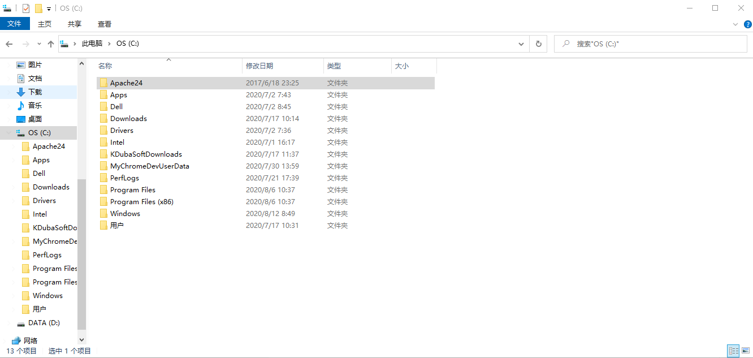
Task: Open the Customize Quick Access Toolbar dropdown
Action: [x=49, y=8]
